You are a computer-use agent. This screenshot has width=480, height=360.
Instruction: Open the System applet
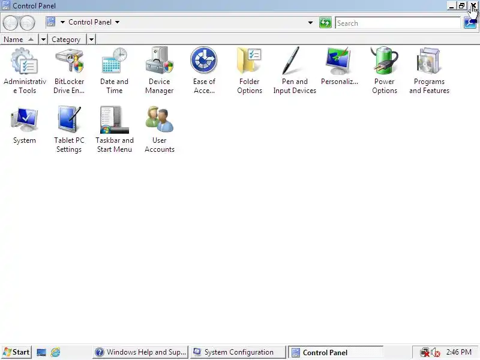click(25, 125)
